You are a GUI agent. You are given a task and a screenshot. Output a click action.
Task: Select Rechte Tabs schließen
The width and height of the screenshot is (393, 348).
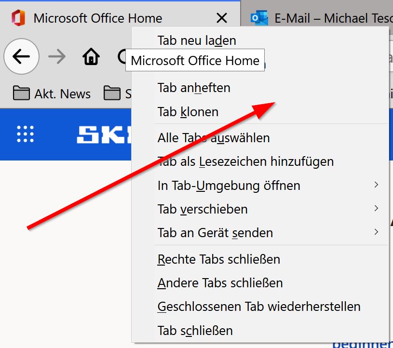(x=219, y=259)
